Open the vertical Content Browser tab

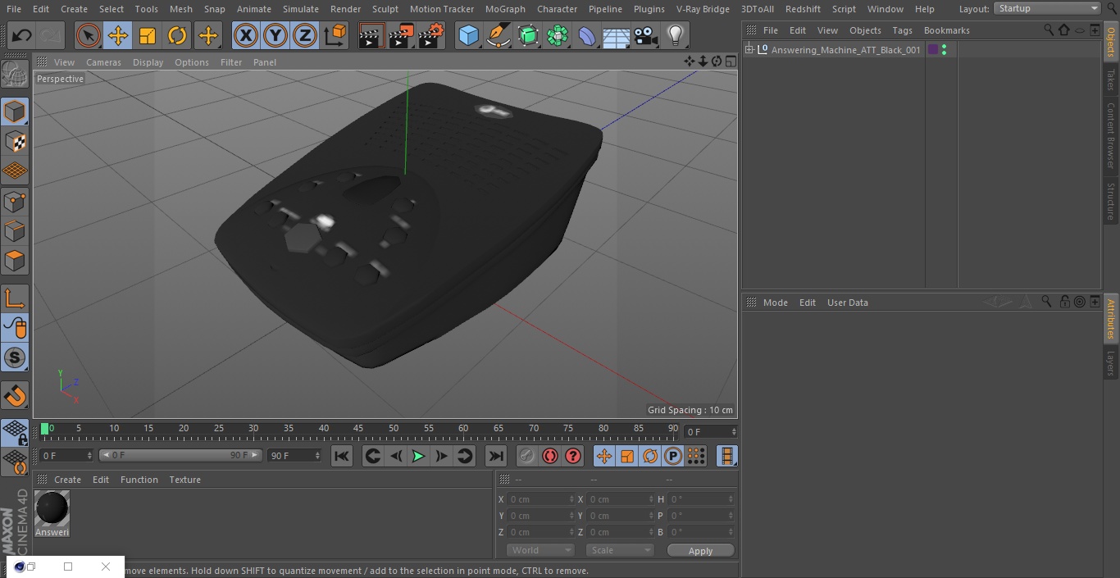coord(1111,135)
